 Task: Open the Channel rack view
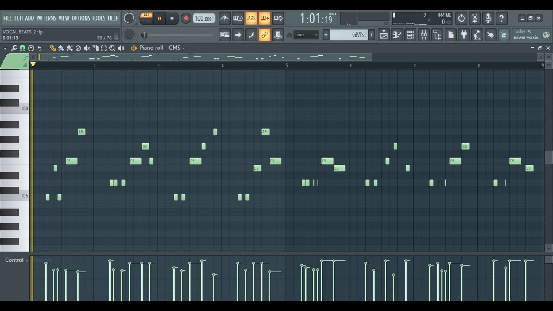[410, 35]
